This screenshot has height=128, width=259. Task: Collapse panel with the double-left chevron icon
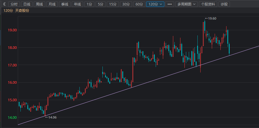point(4,4)
